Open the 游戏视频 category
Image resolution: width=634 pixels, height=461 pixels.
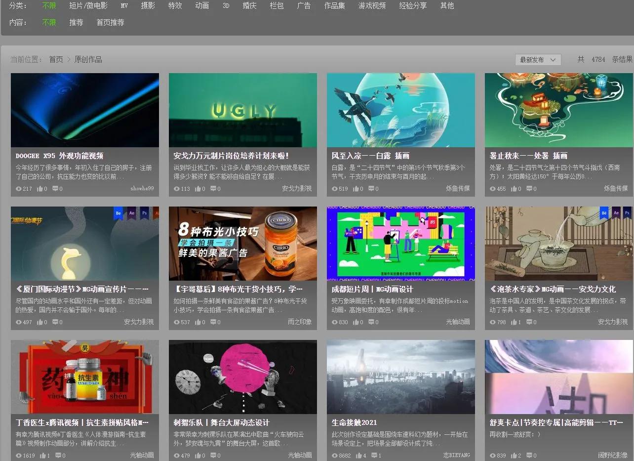point(371,6)
